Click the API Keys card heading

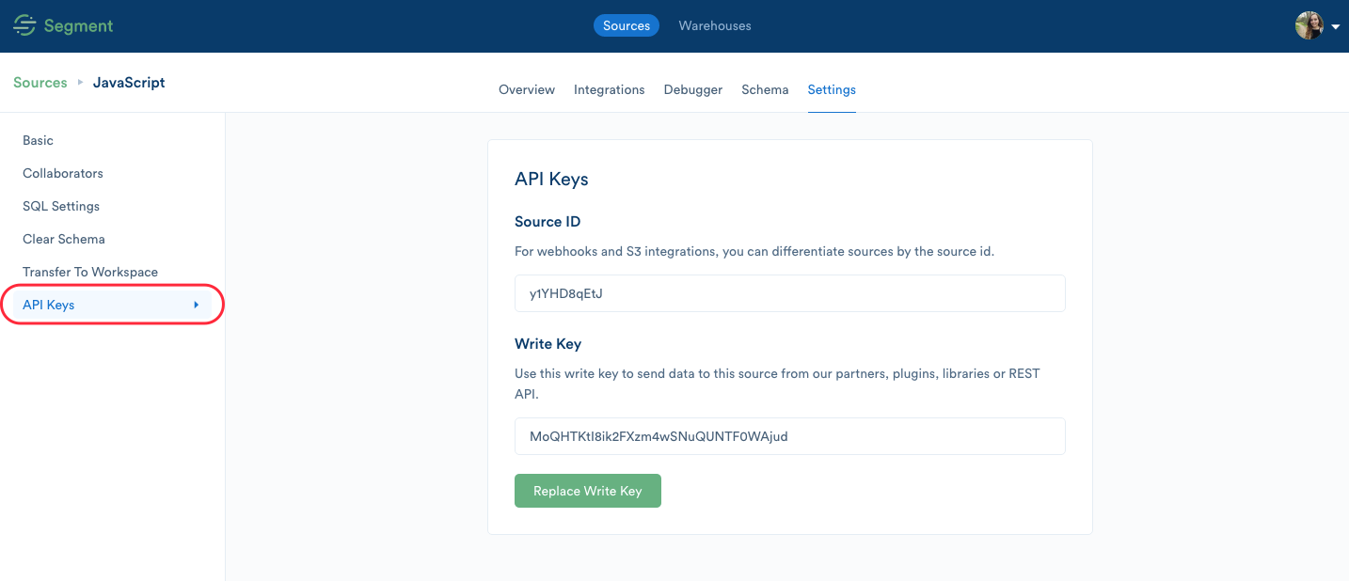coord(551,179)
